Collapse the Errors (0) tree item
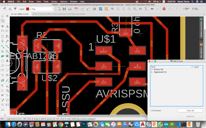Screen dimensions: 206x128 [152, 70]
